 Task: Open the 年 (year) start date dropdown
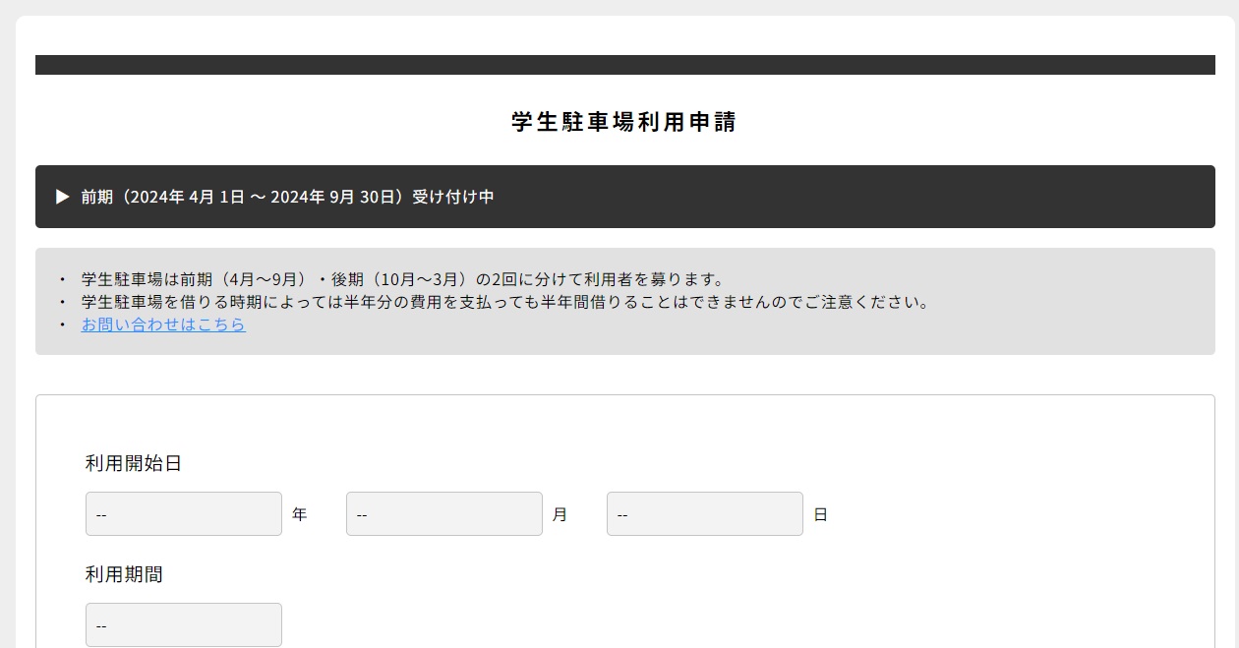pyautogui.click(x=184, y=514)
